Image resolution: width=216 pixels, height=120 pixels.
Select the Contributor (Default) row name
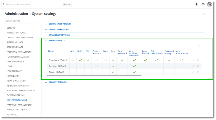[x=58, y=60]
